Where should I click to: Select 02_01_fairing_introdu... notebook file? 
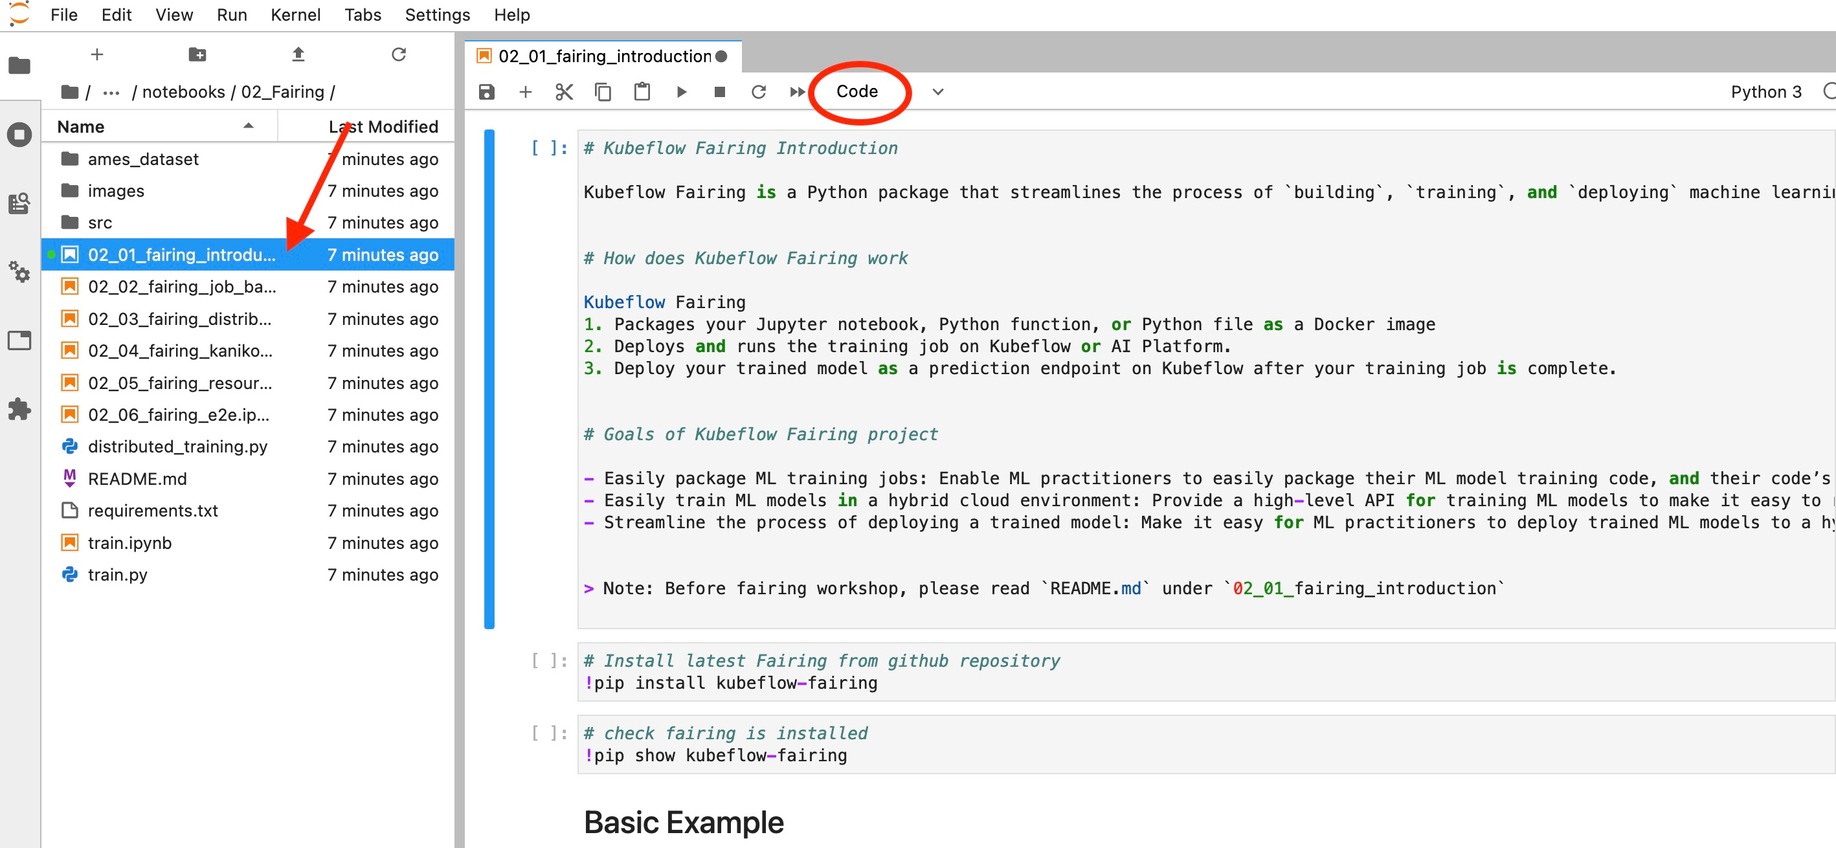click(248, 254)
